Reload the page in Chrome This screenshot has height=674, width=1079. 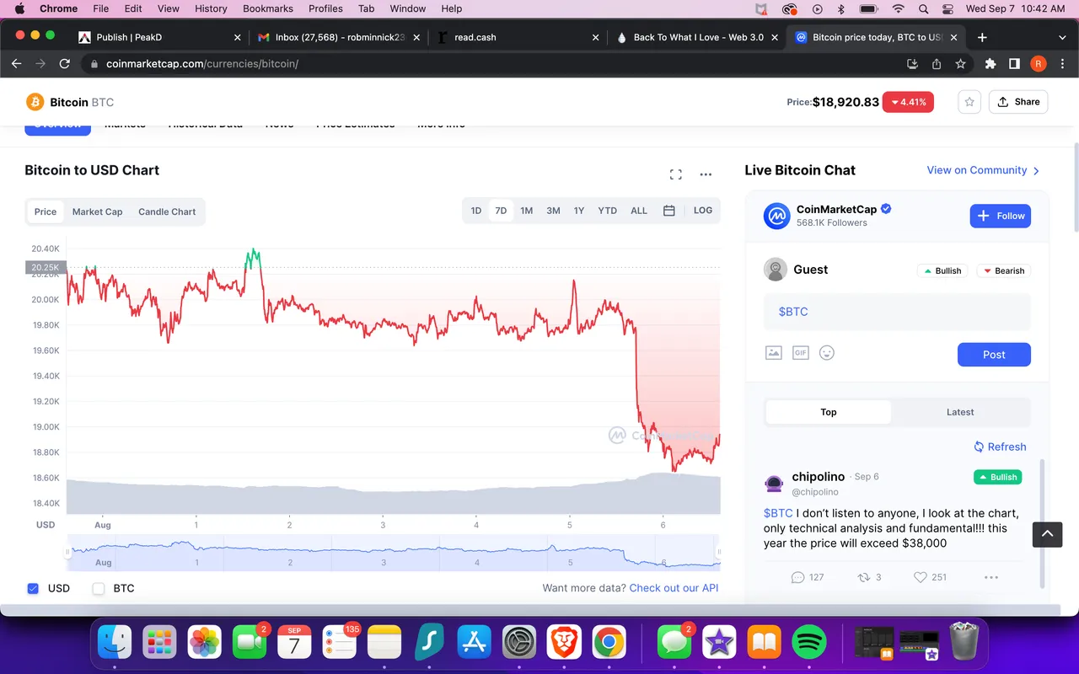[x=64, y=63]
